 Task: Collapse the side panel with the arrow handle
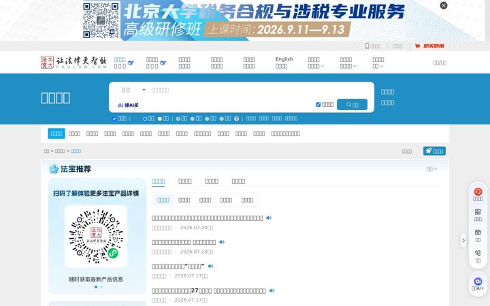(x=463, y=240)
